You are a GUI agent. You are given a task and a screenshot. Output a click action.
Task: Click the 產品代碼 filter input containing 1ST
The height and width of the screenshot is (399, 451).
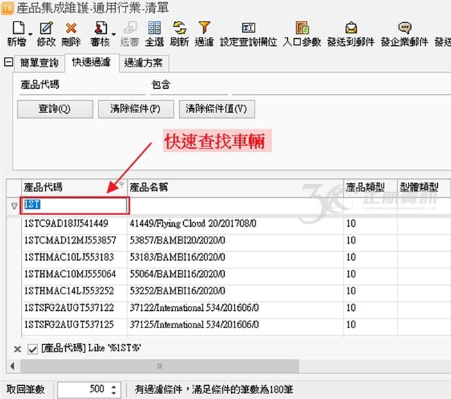tap(75, 205)
